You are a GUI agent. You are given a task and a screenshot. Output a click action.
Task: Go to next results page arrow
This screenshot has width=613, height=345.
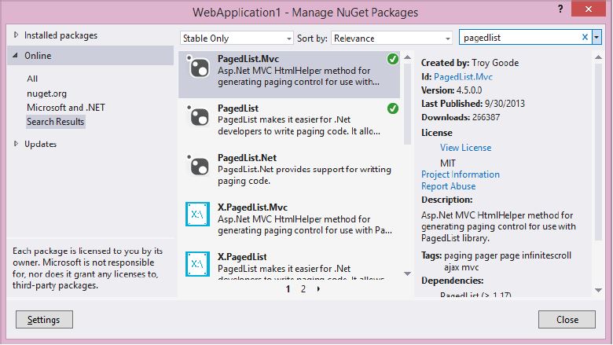(x=318, y=289)
